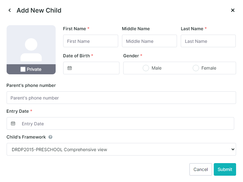
Task: Click the Child's Framework help icon
Action: pos(50,137)
